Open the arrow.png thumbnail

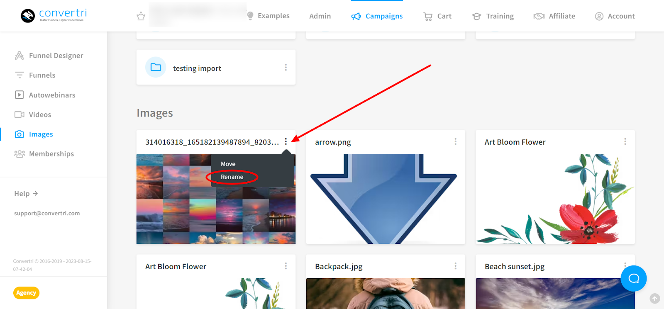[x=386, y=199]
